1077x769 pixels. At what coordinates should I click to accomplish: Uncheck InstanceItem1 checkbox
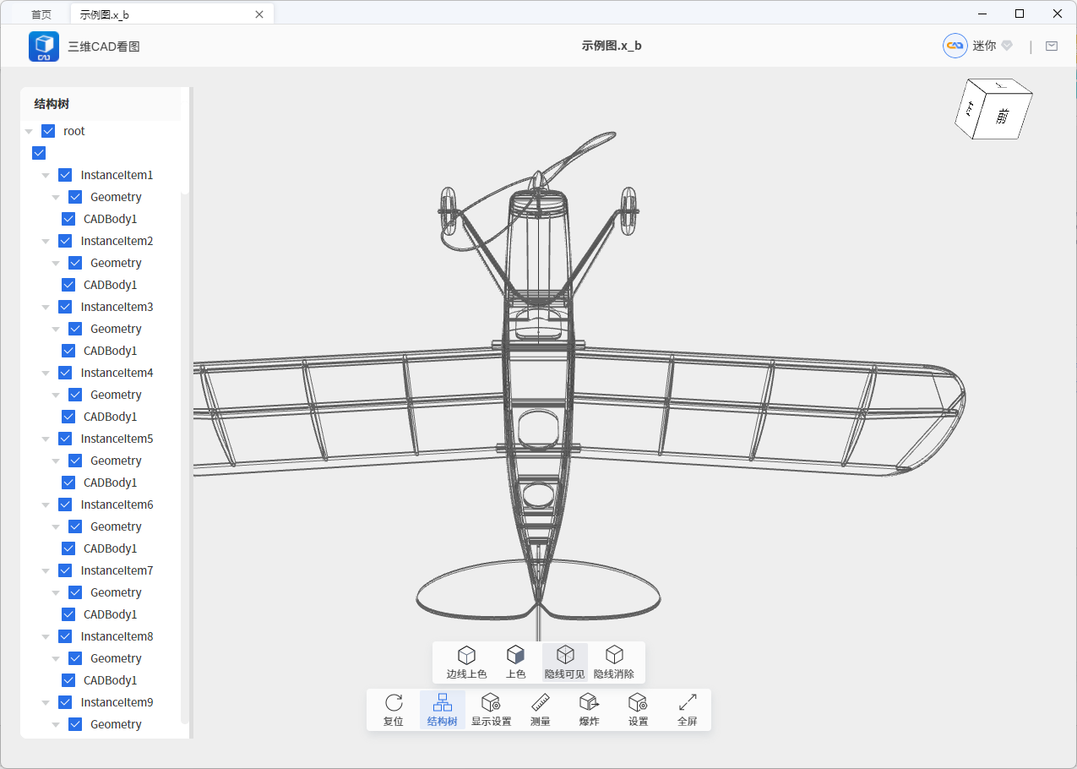point(65,175)
